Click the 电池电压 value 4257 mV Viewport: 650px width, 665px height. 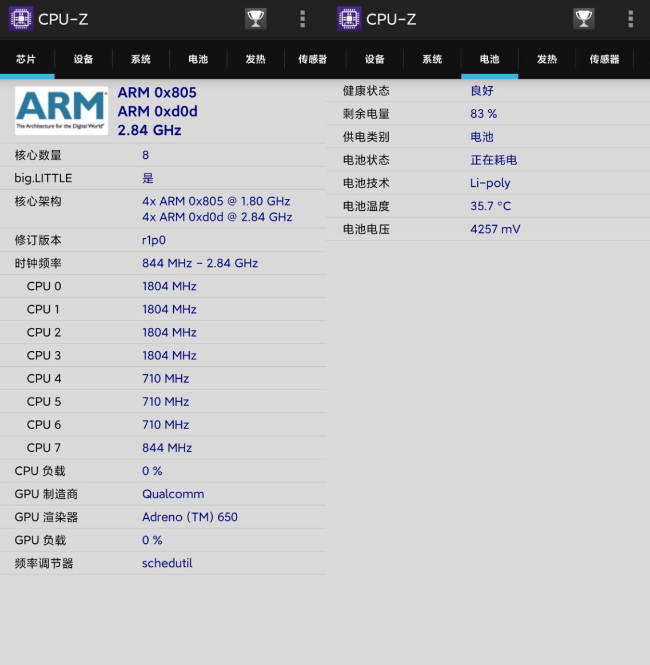pyautogui.click(x=495, y=230)
